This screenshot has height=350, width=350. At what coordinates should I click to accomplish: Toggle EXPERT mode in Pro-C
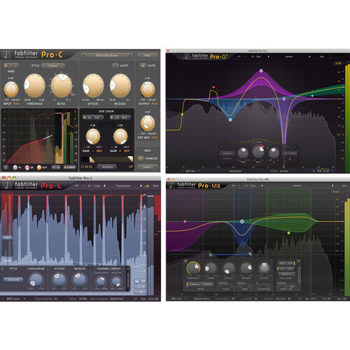[70, 167]
